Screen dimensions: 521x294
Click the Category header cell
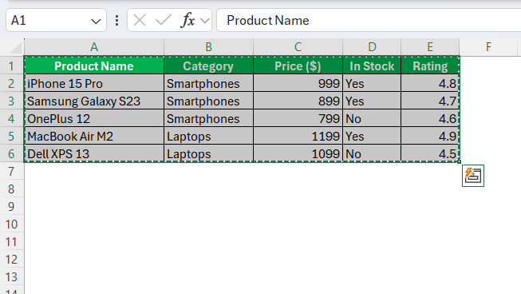click(x=209, y=66)
